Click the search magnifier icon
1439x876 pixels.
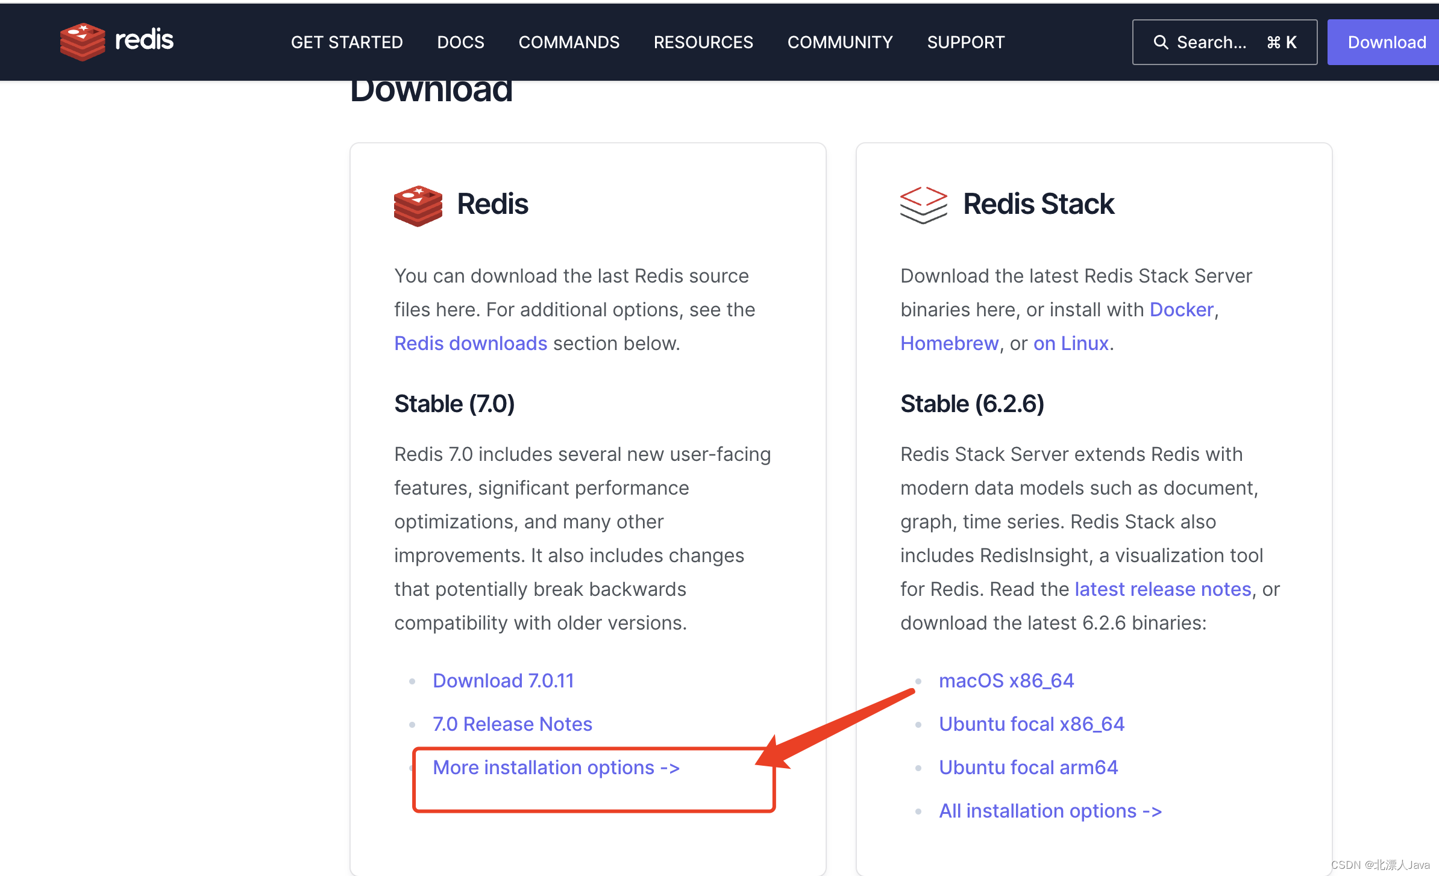1160,42
